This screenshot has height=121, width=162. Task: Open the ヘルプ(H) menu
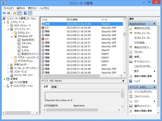44,8
